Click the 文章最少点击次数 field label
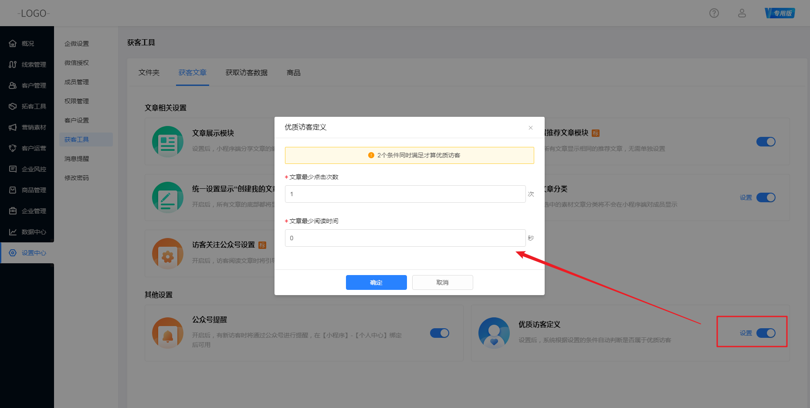 pyautogui.click(x=314, y=177)
